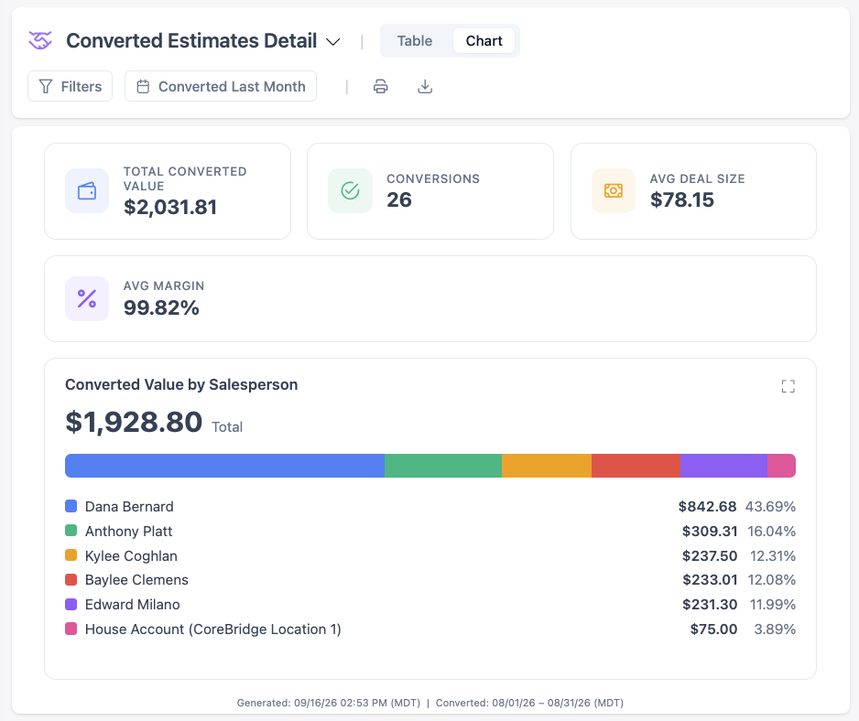Click the $237.50 value

710,555
